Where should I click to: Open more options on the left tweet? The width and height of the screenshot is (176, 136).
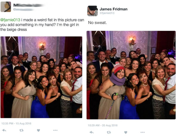pos(55,130)
